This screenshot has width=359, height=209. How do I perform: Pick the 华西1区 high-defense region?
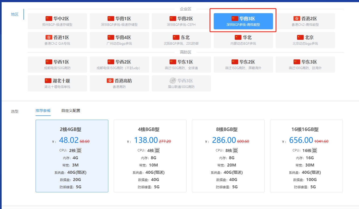(57, 65)
